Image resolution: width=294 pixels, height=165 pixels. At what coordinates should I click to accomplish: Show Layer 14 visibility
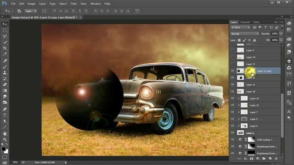pos(232,57)
